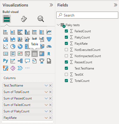Select the Clustered bar chart visual

(x=20, y=32)
